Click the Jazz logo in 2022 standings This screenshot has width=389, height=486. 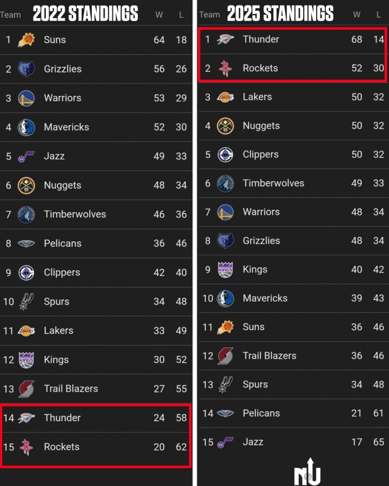point(26,157)
